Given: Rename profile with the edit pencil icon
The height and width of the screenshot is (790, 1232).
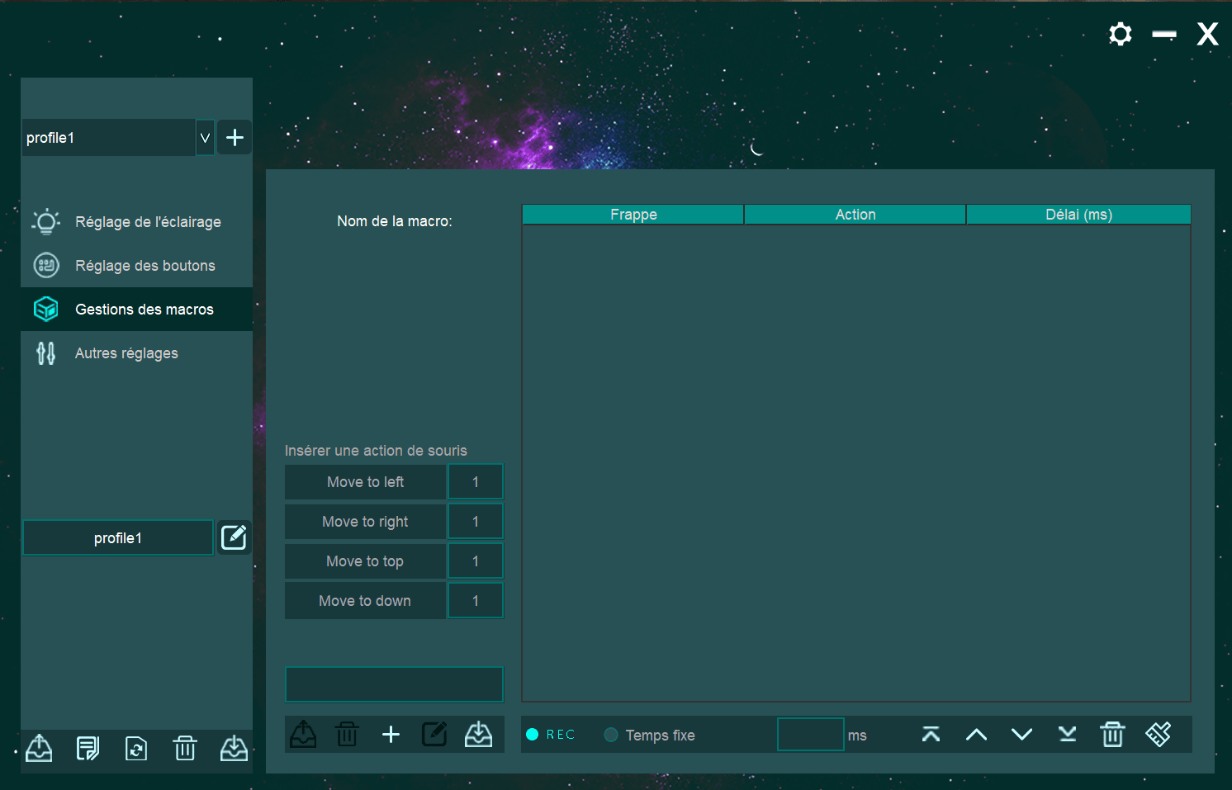Looking at the screenshot, I should point(235,537).
